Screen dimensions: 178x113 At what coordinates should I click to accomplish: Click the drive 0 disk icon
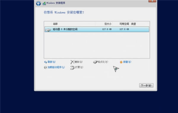click(x=48, y=30)
